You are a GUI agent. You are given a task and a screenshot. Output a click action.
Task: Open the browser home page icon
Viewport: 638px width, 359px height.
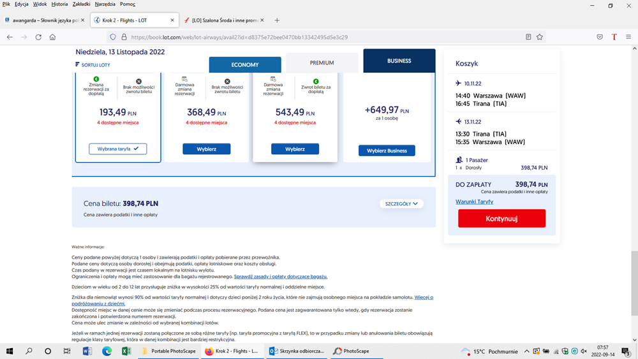coord(52,37)
